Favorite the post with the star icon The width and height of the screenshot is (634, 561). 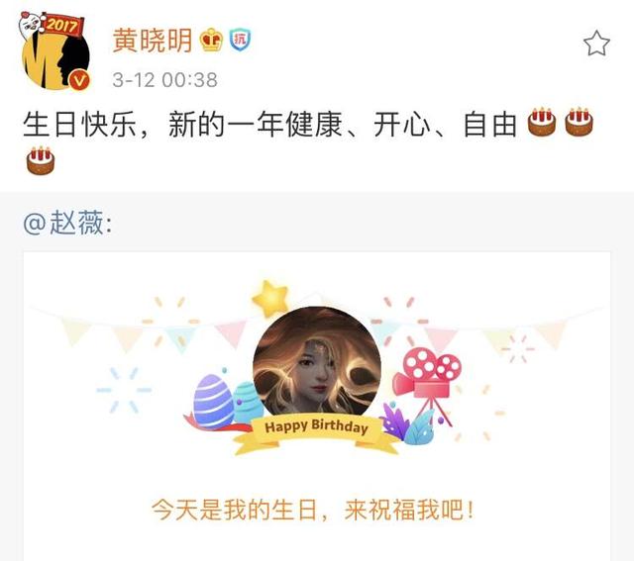click(596, 43)
